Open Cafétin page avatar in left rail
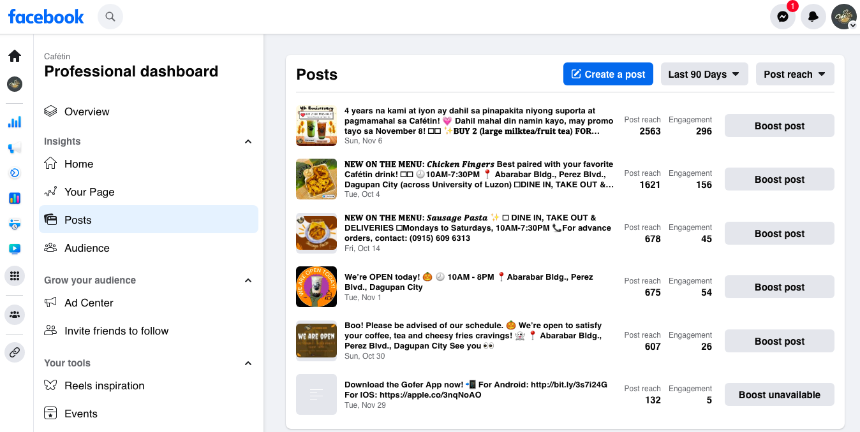 coord(15,84)
